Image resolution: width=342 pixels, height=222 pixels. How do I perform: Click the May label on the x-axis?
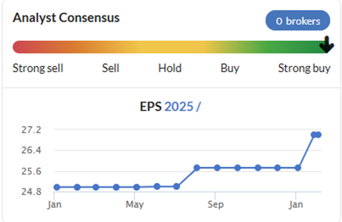135,205
